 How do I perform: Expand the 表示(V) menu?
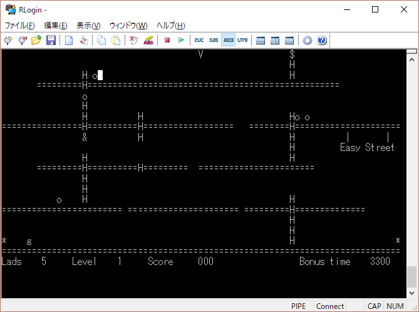[x=88, y=26]
